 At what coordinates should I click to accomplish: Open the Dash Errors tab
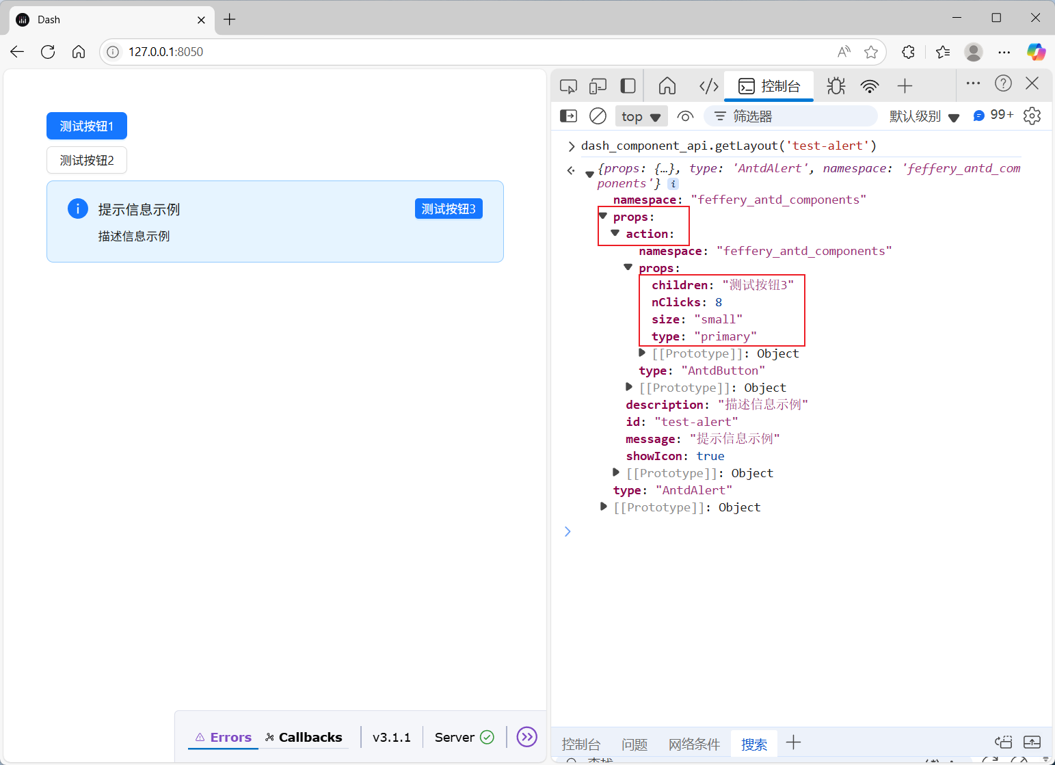(x=223, y=737)
